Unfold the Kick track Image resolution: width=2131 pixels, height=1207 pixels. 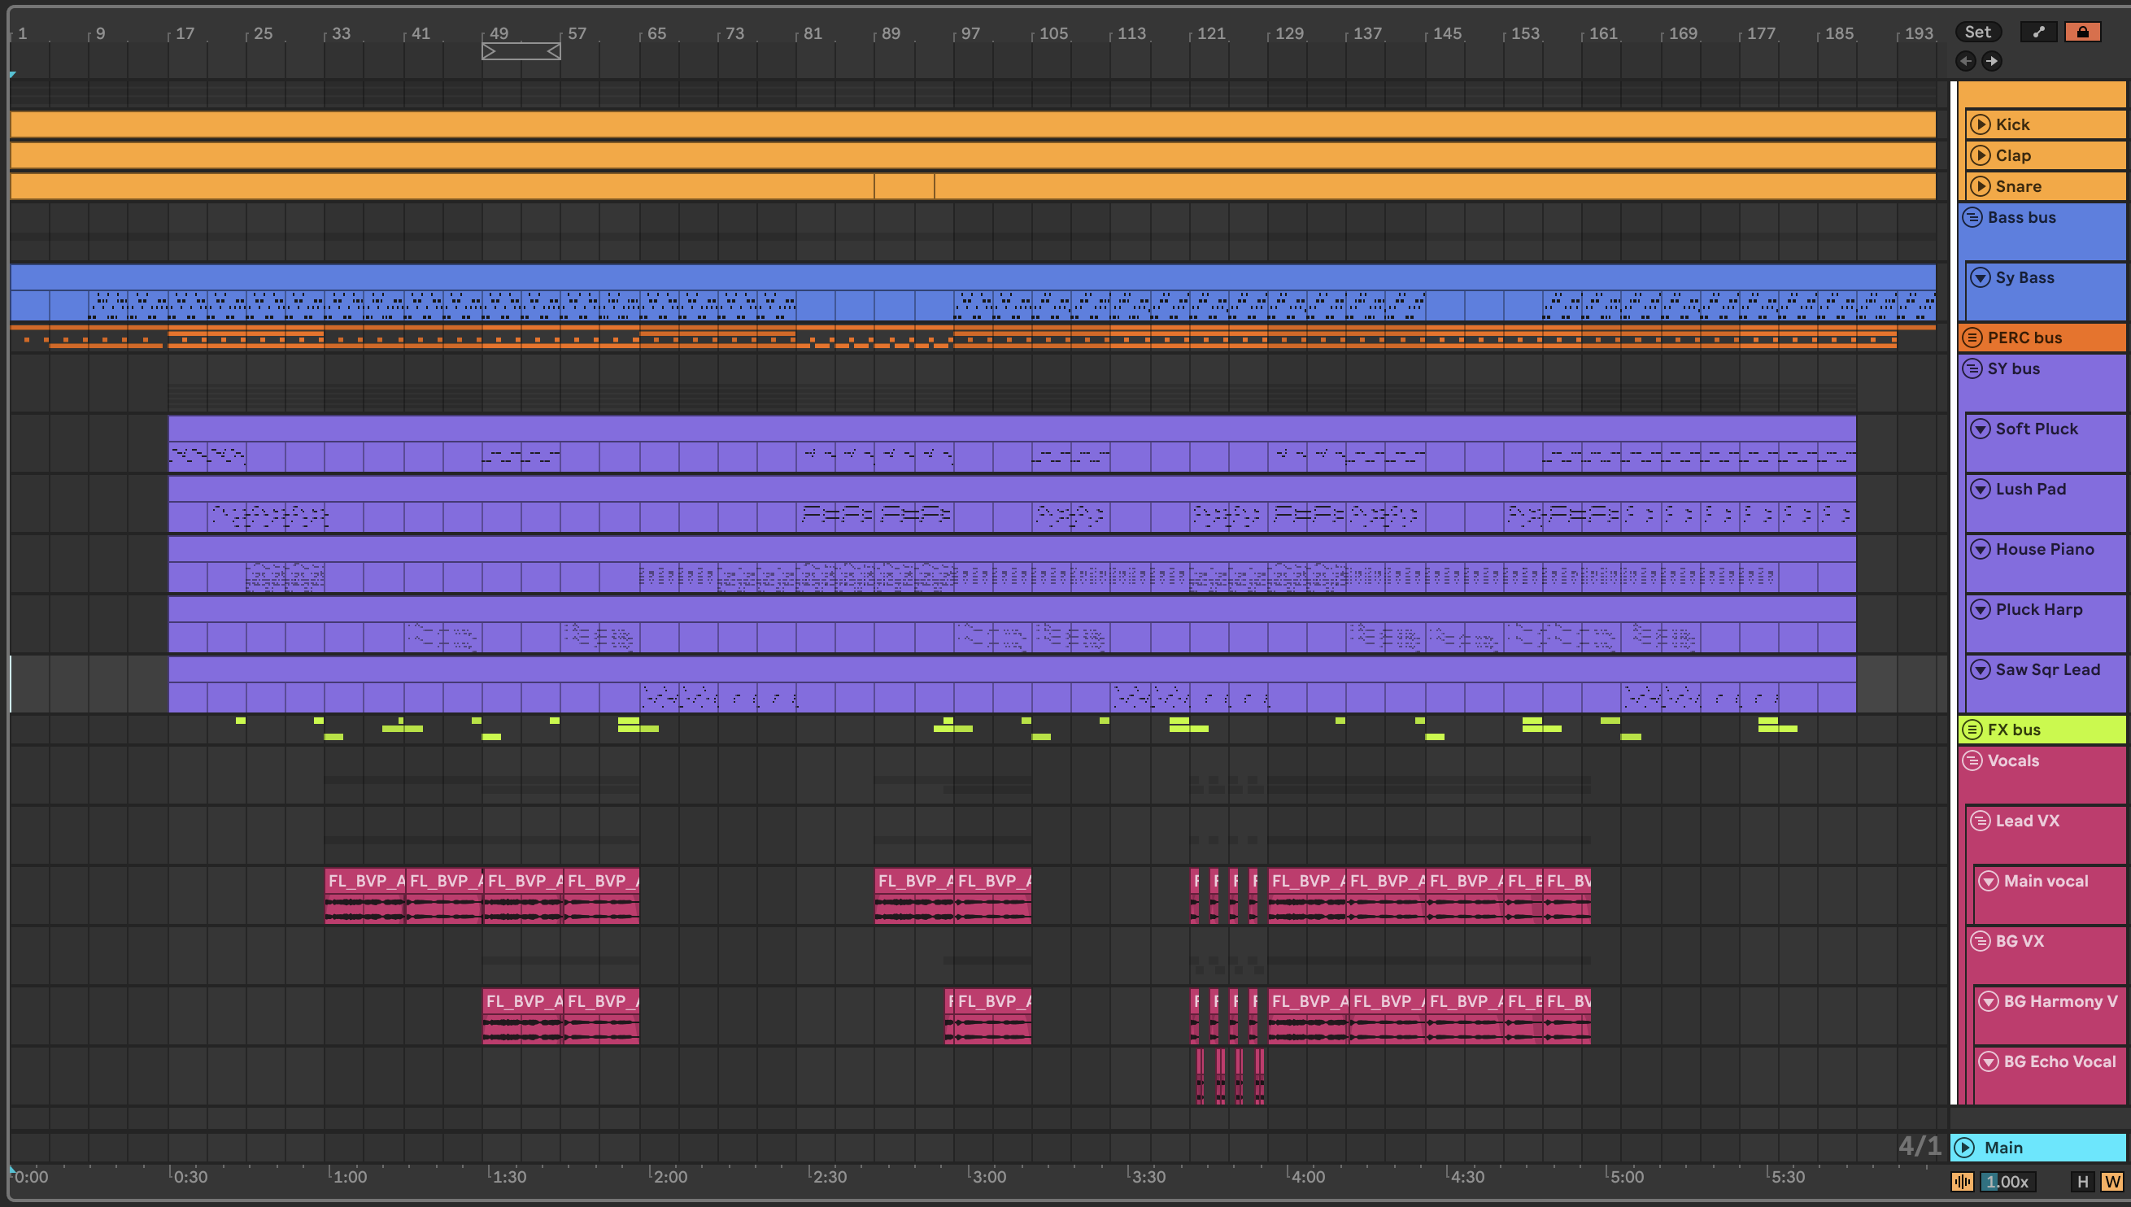coord(1981,124)
